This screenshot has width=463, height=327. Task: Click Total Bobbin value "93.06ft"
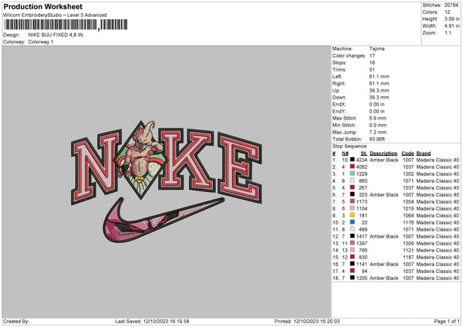(377, 140)
